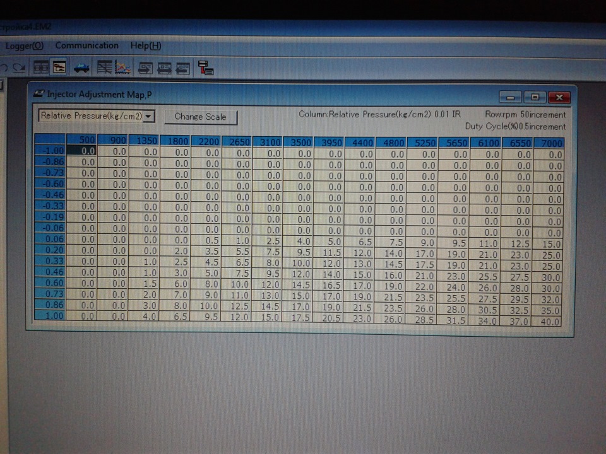606x454 pixels.
Task: Select the 1.00 pressure row header
Action: [50, 315]
